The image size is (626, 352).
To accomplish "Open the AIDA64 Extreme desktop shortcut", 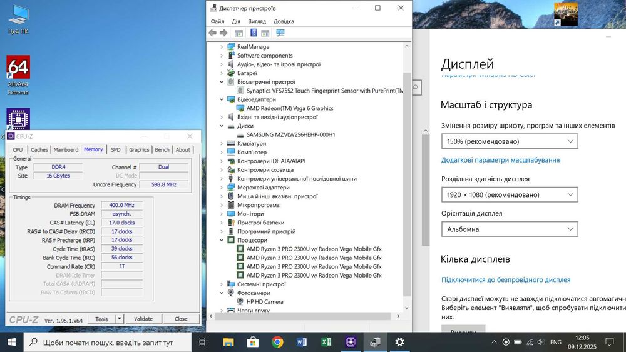I will pyautogui.click(x=18, y=76).
